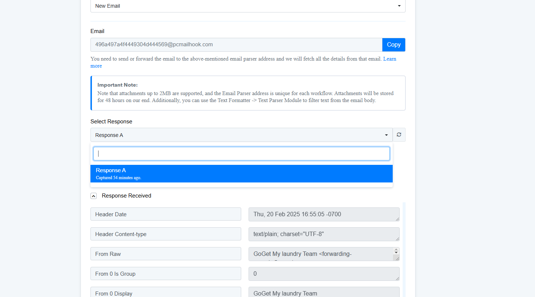Click the refresh responses icon
The image size is (535, 297).
pyautogui.click(x=399, y=135)
